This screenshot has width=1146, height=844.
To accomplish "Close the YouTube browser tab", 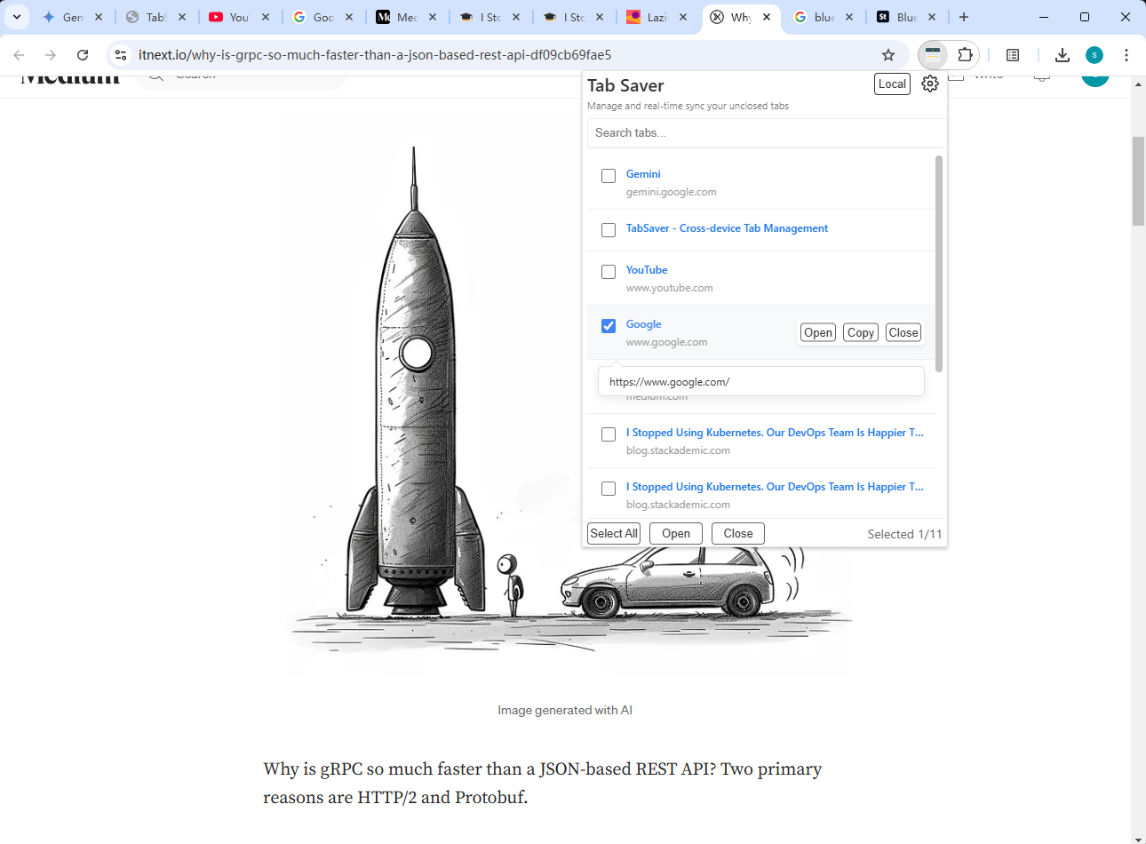I will pyautogui.click(x=266, y=17).
